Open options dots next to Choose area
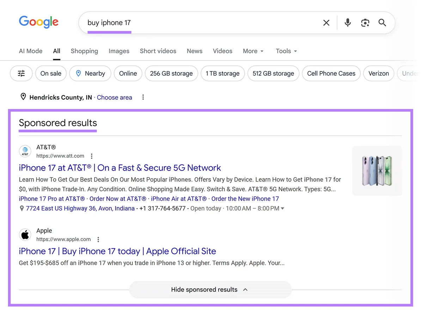 point(143,97)
